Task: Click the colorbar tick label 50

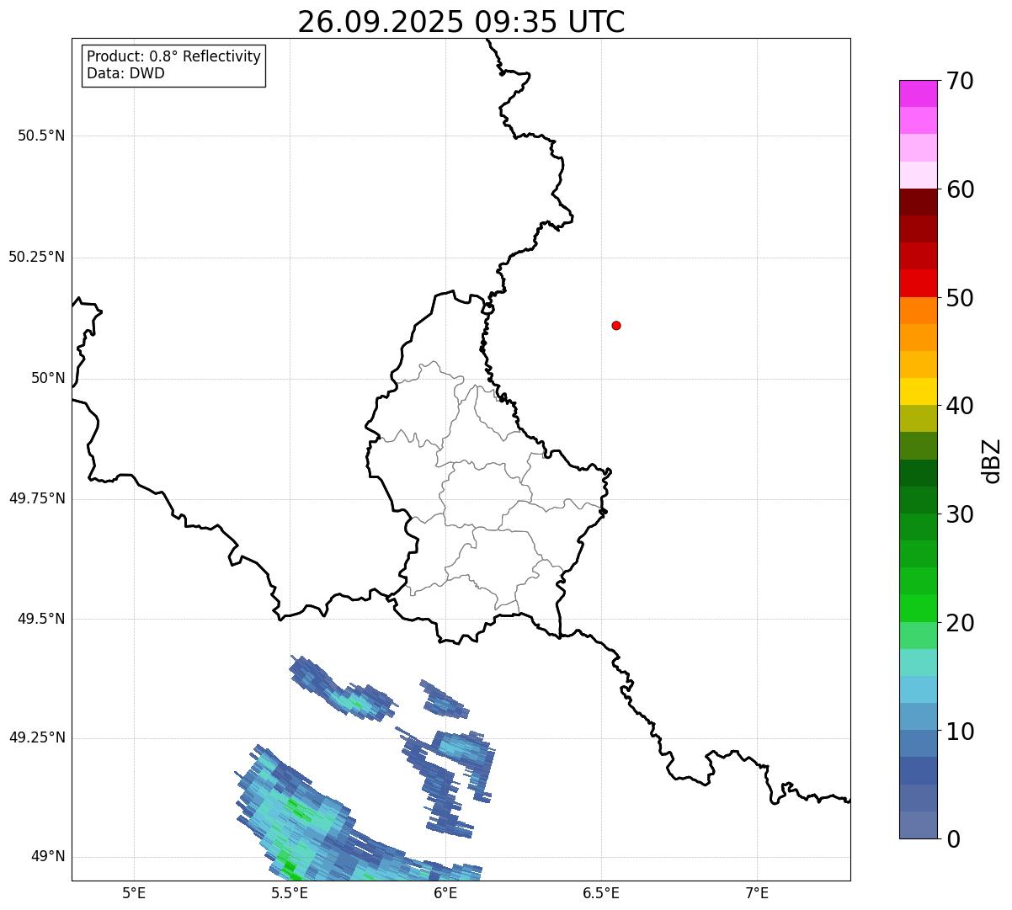Action: click(960, 298)
